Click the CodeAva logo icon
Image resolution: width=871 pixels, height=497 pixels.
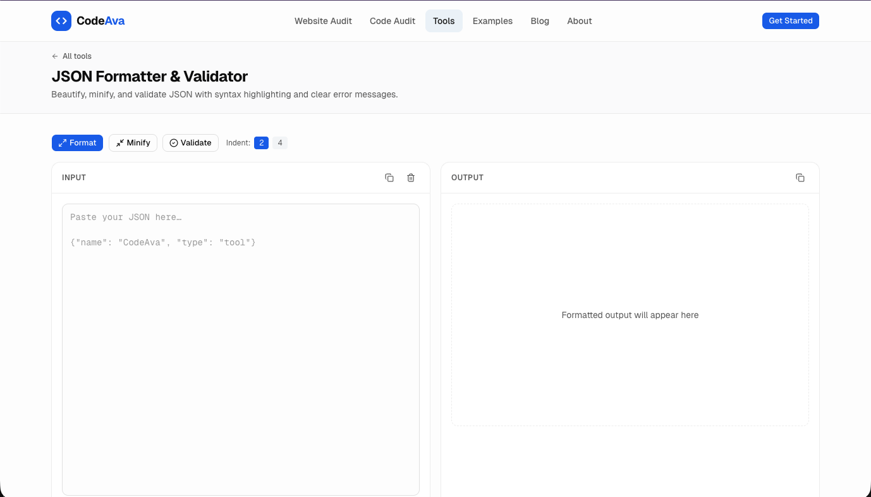pos(61,20)
